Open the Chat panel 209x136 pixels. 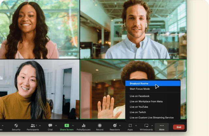pyautogui.click(x=50, y=126)
